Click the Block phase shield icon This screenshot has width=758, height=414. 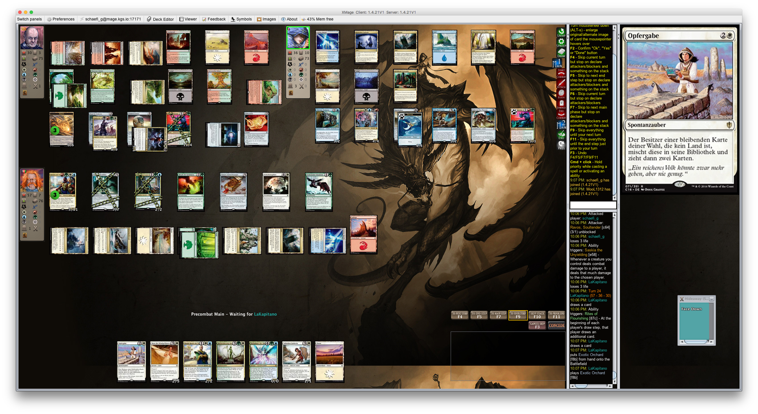coord(561,94)
